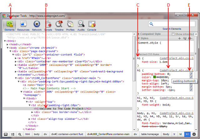Expand the a href=#Main node
This screenshot has height=139, width=200.
[x=16, y=58]
